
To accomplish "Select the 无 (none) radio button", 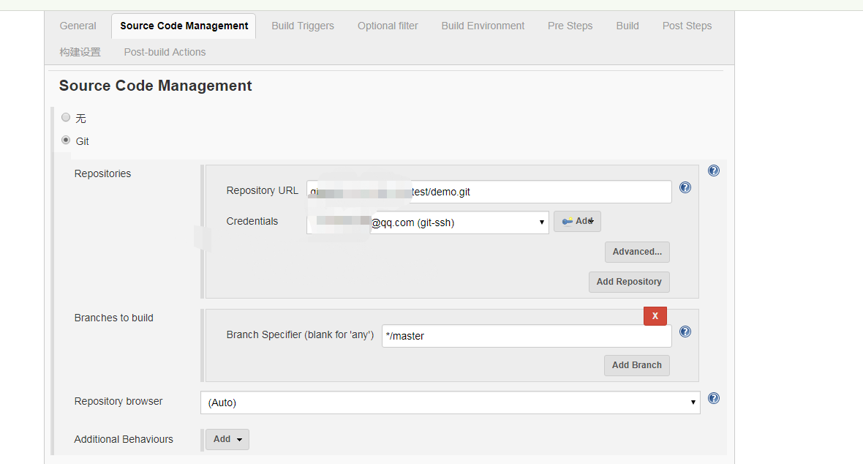I will tap(67, 117).
